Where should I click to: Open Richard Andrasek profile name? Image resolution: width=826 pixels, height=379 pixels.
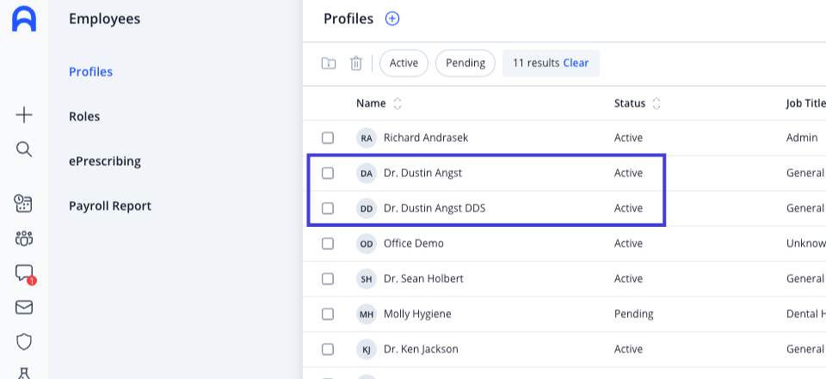click(x=426, y=138)
